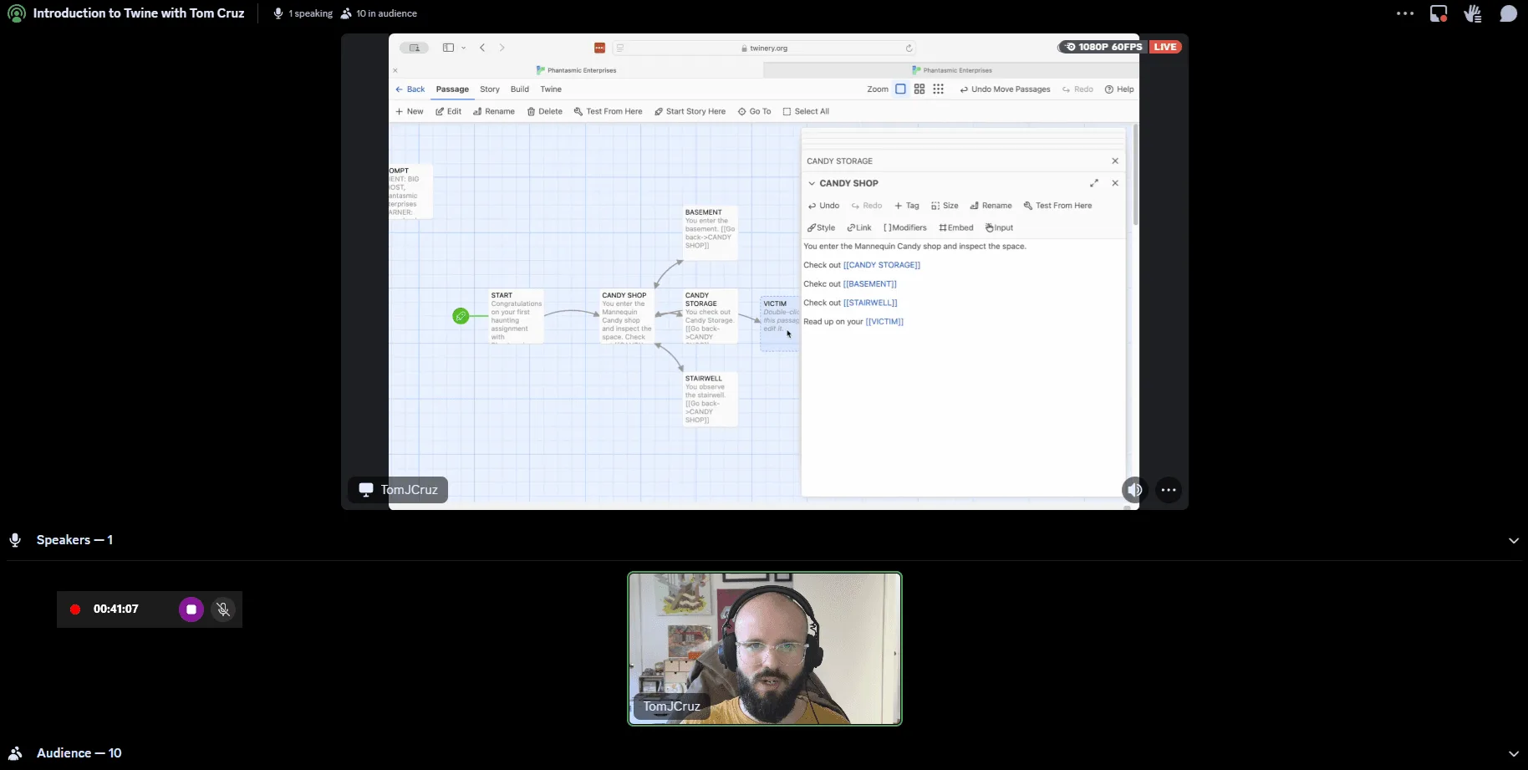Open the Twine tab
Viewport: 1528px width, 770px height.
point(551,89)
